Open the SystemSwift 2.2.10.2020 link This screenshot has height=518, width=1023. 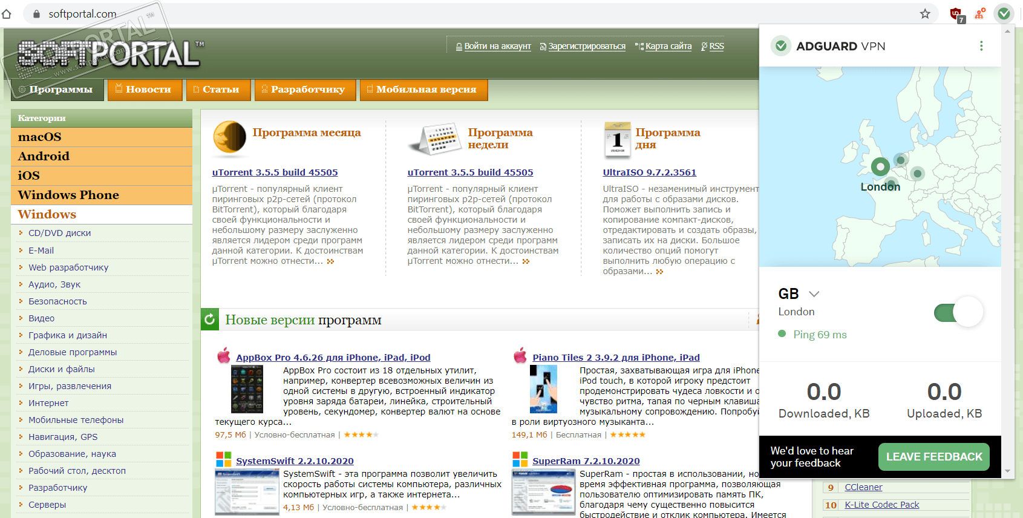click(295, 461)
